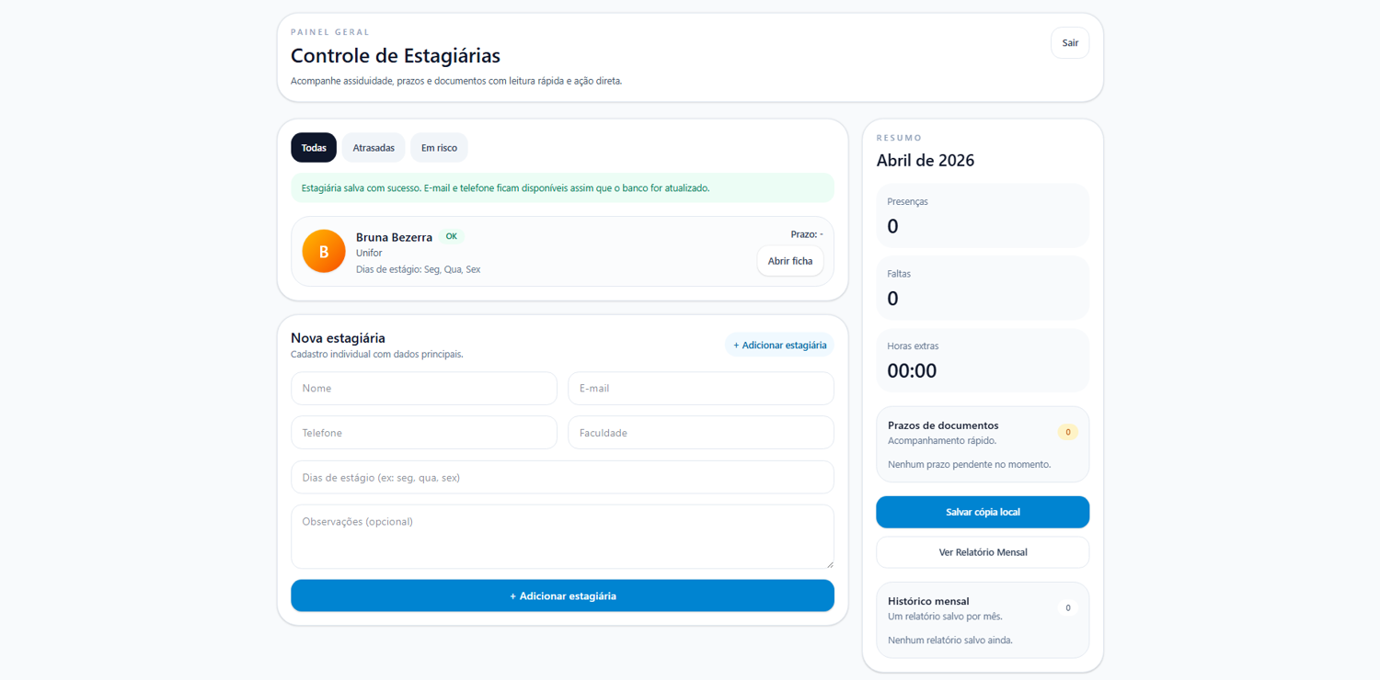Screen dimensions: 1380x680
Task: Click the report count badge on Histórico mensal
Action: click(x=1067, y=607)
